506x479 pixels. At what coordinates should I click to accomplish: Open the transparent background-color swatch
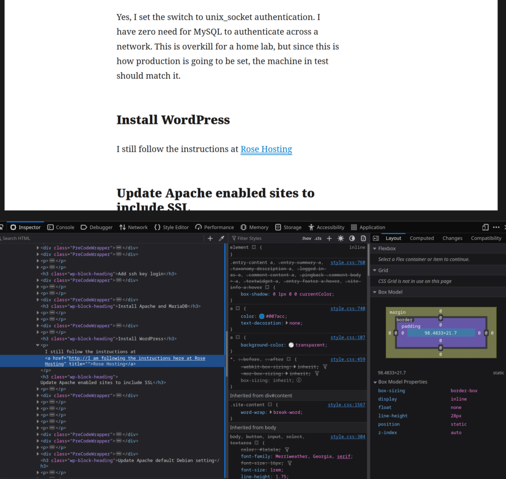coord(291,345)
